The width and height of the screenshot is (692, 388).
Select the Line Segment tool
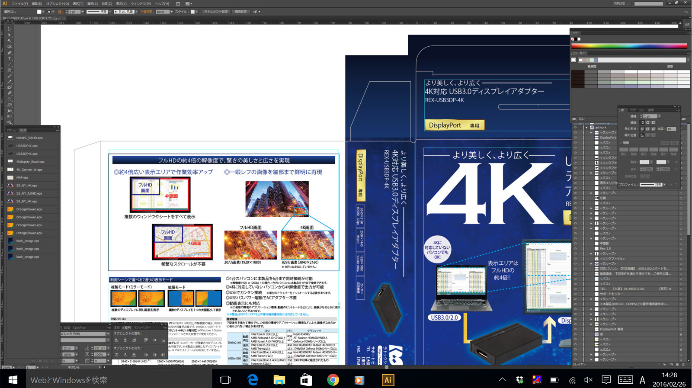9,64
